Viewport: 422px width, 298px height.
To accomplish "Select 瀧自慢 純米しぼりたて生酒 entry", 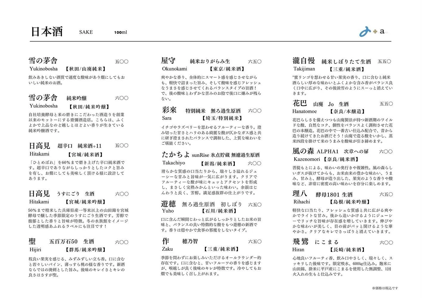I will (x=332, y=61).
